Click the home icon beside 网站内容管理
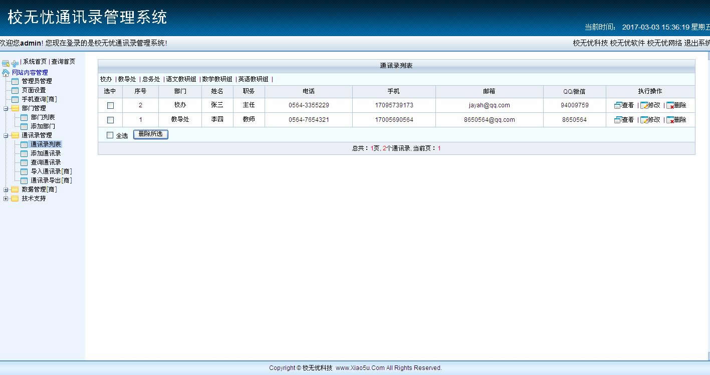The width and height of the screenshot is (710, 375). [x=6, y=73]
